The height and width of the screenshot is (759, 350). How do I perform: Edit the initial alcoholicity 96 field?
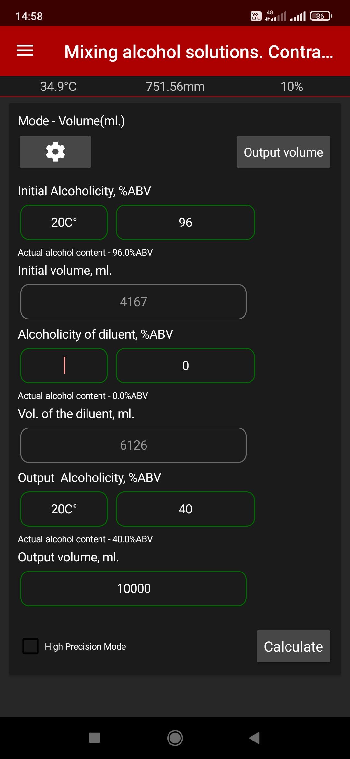pyautogui.click(x=185, y=223)
